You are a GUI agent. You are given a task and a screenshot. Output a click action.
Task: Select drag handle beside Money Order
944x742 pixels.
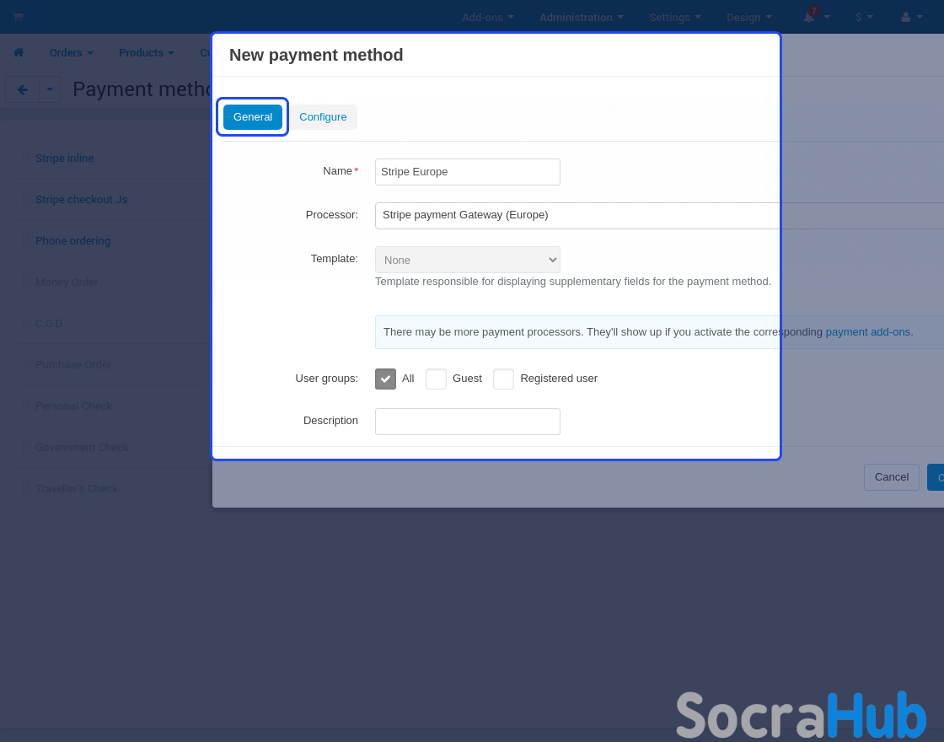tap(26, 282)
